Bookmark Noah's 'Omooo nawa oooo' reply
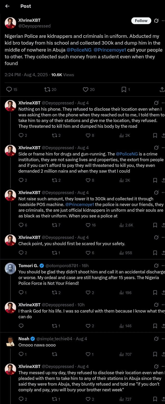The height and width of the screenshot is (404, 165). [155, 354]
